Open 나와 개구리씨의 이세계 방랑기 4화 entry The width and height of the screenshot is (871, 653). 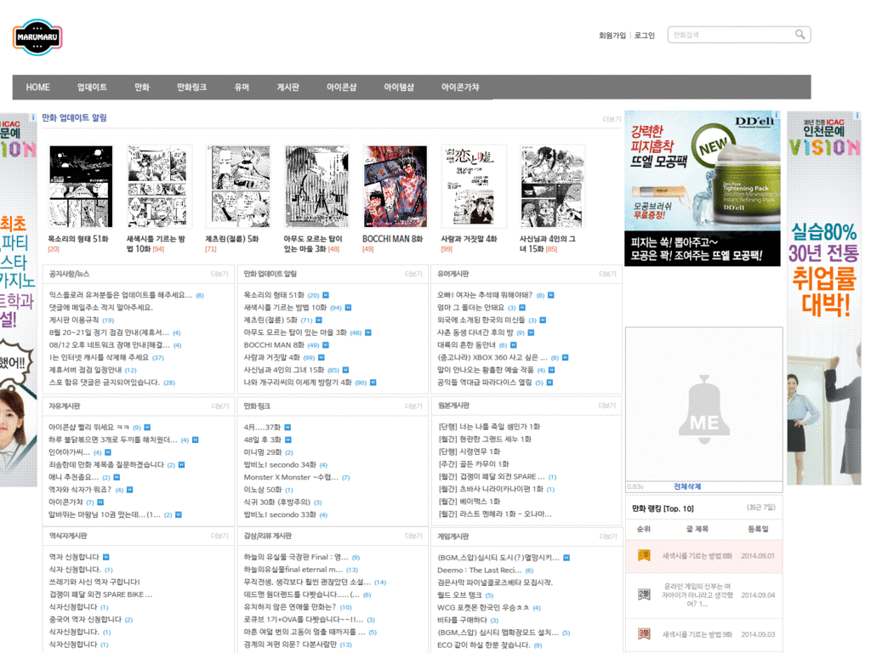298,382
